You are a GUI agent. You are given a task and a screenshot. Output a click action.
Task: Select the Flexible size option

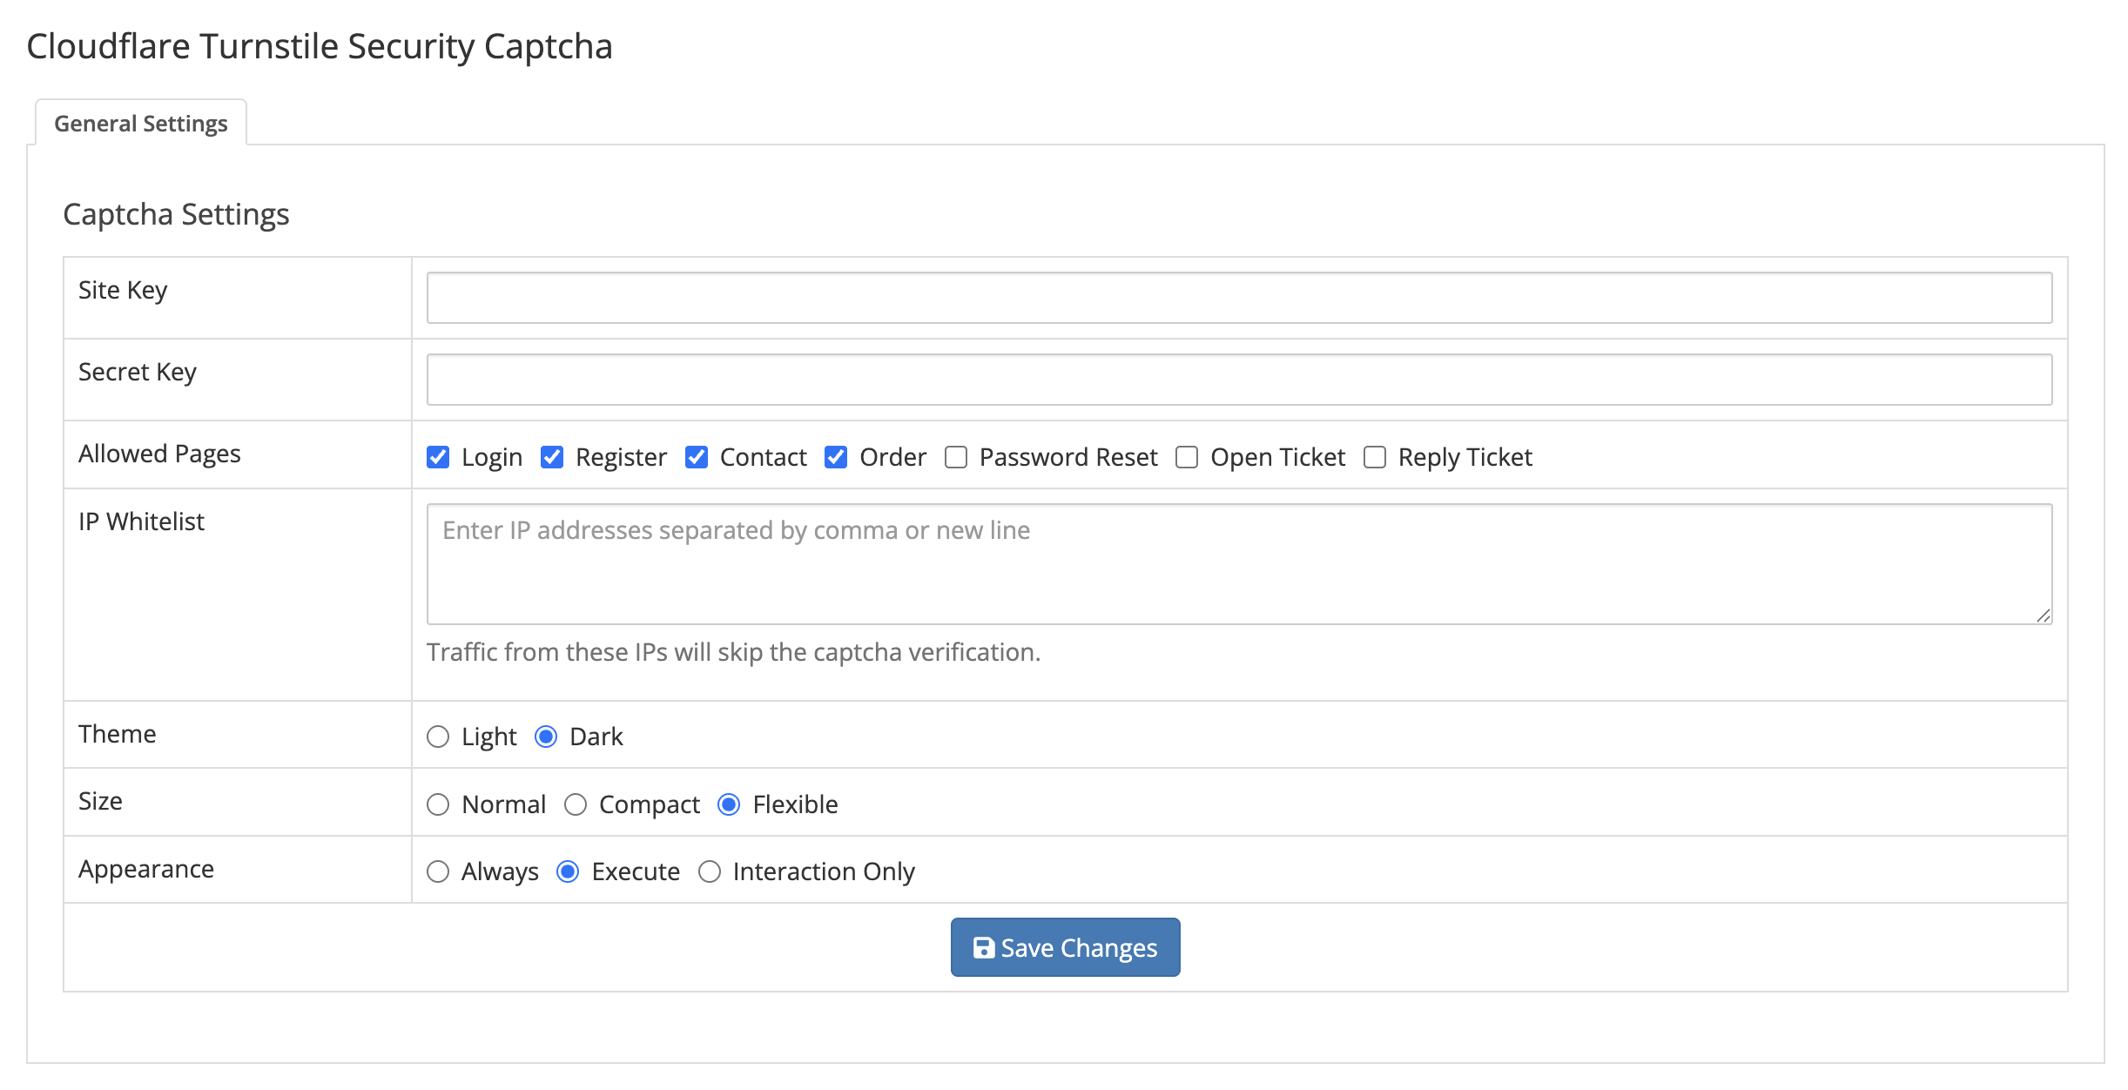coord(729,804)
